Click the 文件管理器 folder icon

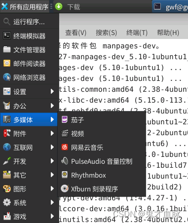coord(7,49)
